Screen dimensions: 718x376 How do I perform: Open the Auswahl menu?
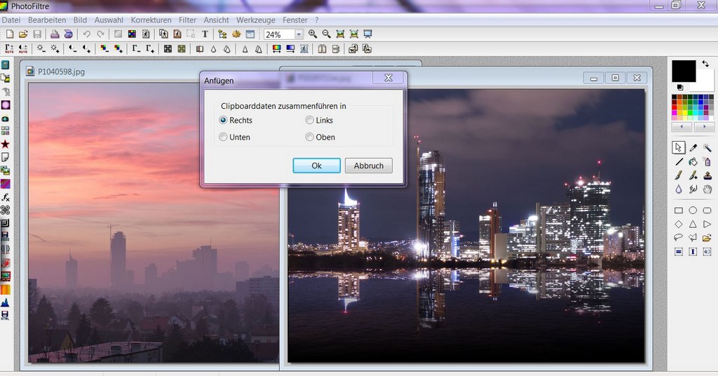(x=109, y=20)
